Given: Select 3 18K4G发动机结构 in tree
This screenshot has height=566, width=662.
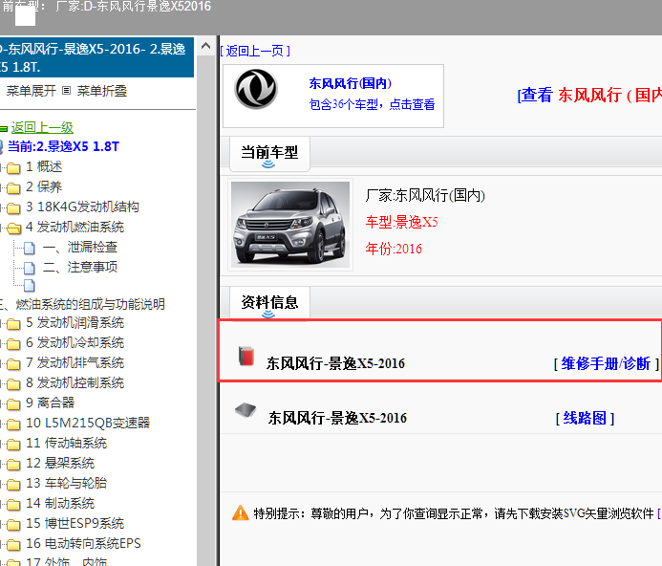Looking at the screenshot, I should coord(82,207).
